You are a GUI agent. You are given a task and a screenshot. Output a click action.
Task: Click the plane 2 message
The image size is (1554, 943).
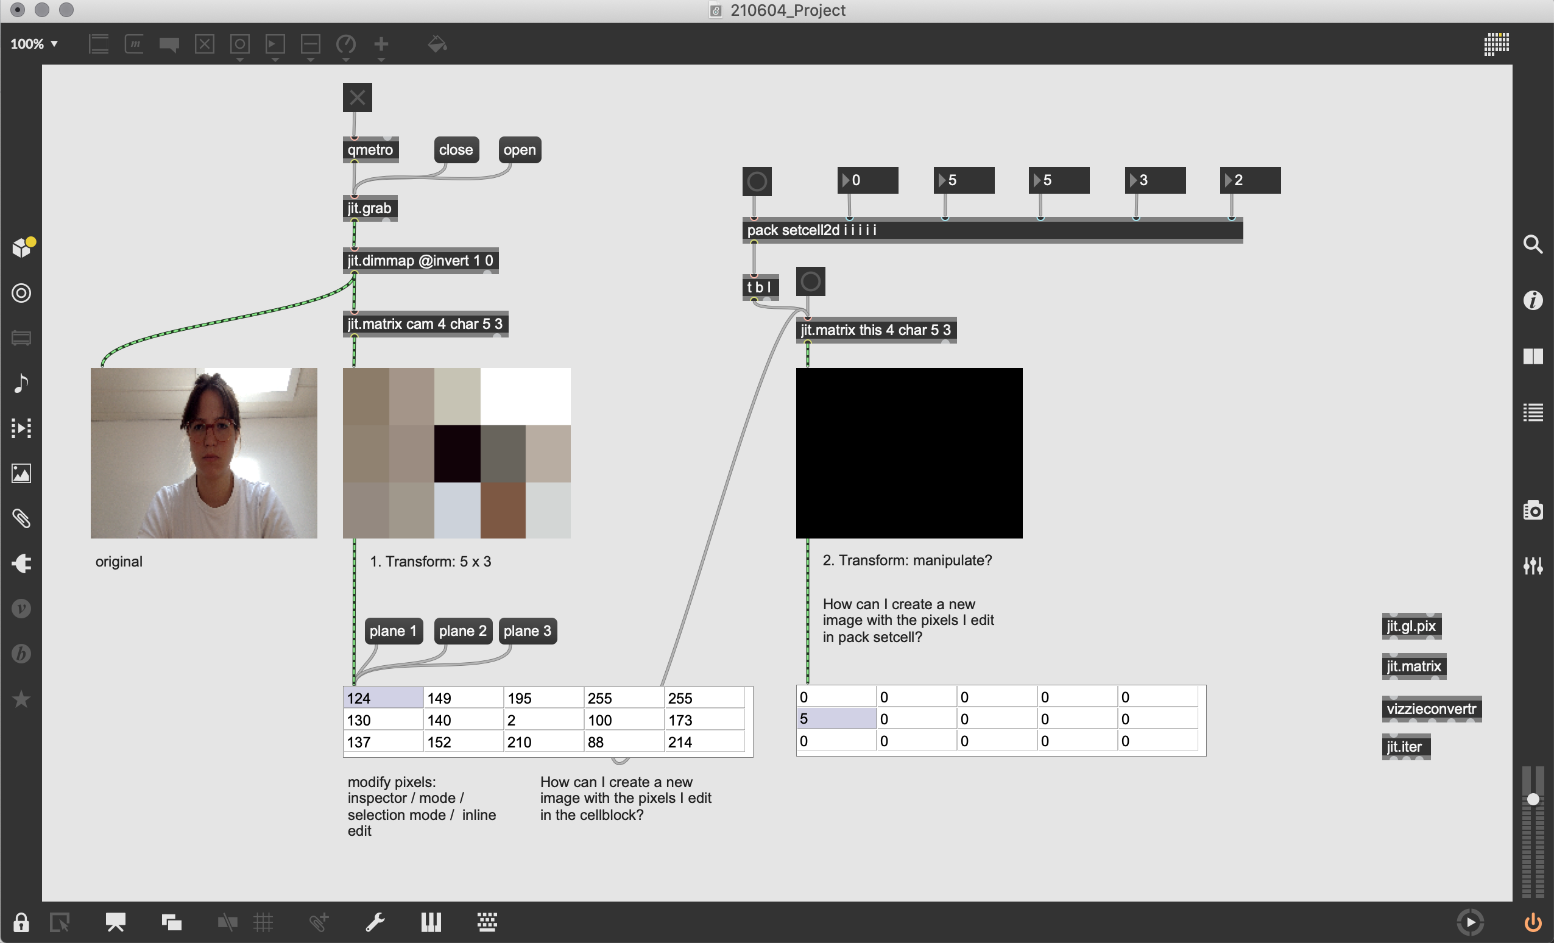pyautogui.click(x=463, y=630)
